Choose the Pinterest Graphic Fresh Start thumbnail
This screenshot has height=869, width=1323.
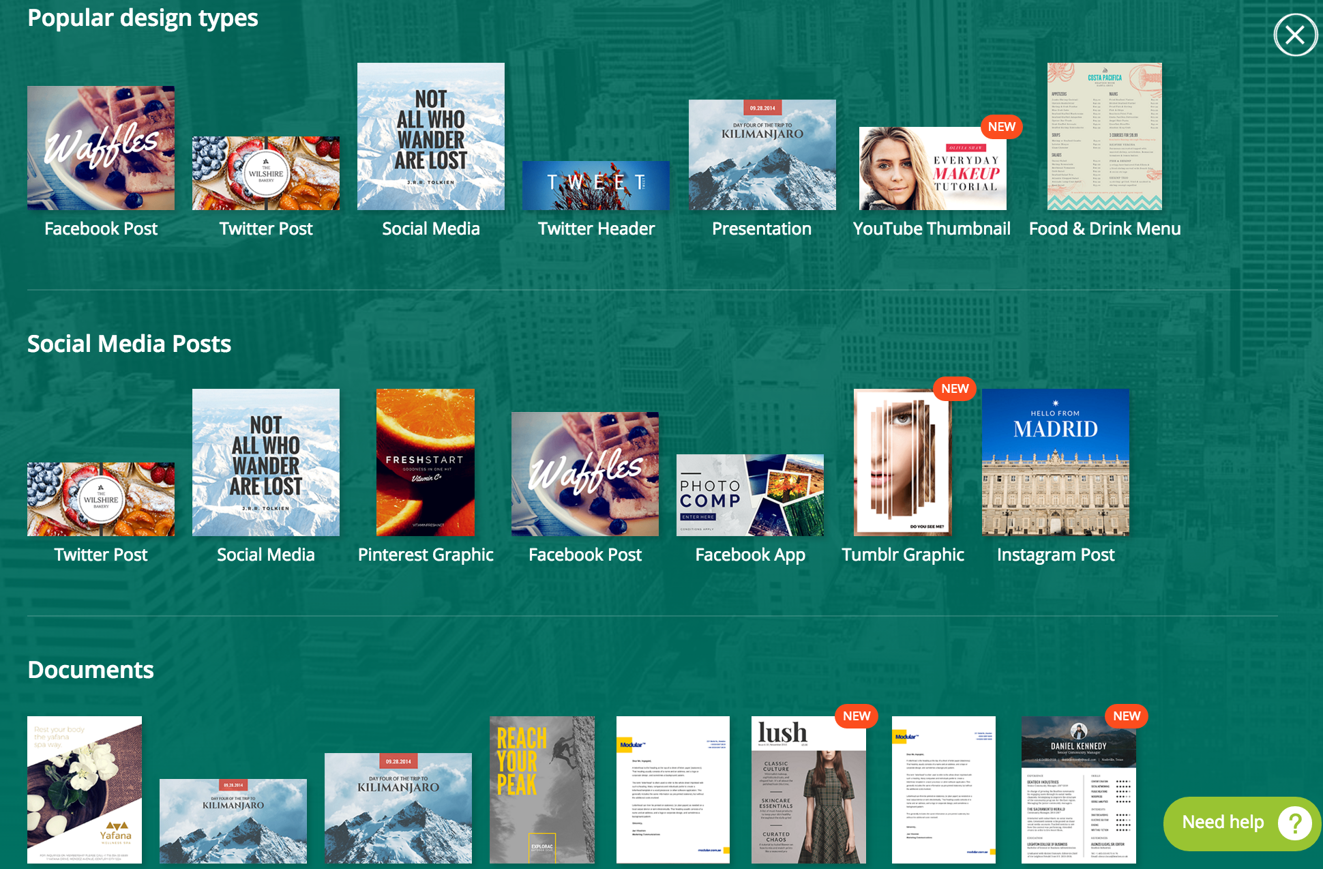click(x=426, y=462)
